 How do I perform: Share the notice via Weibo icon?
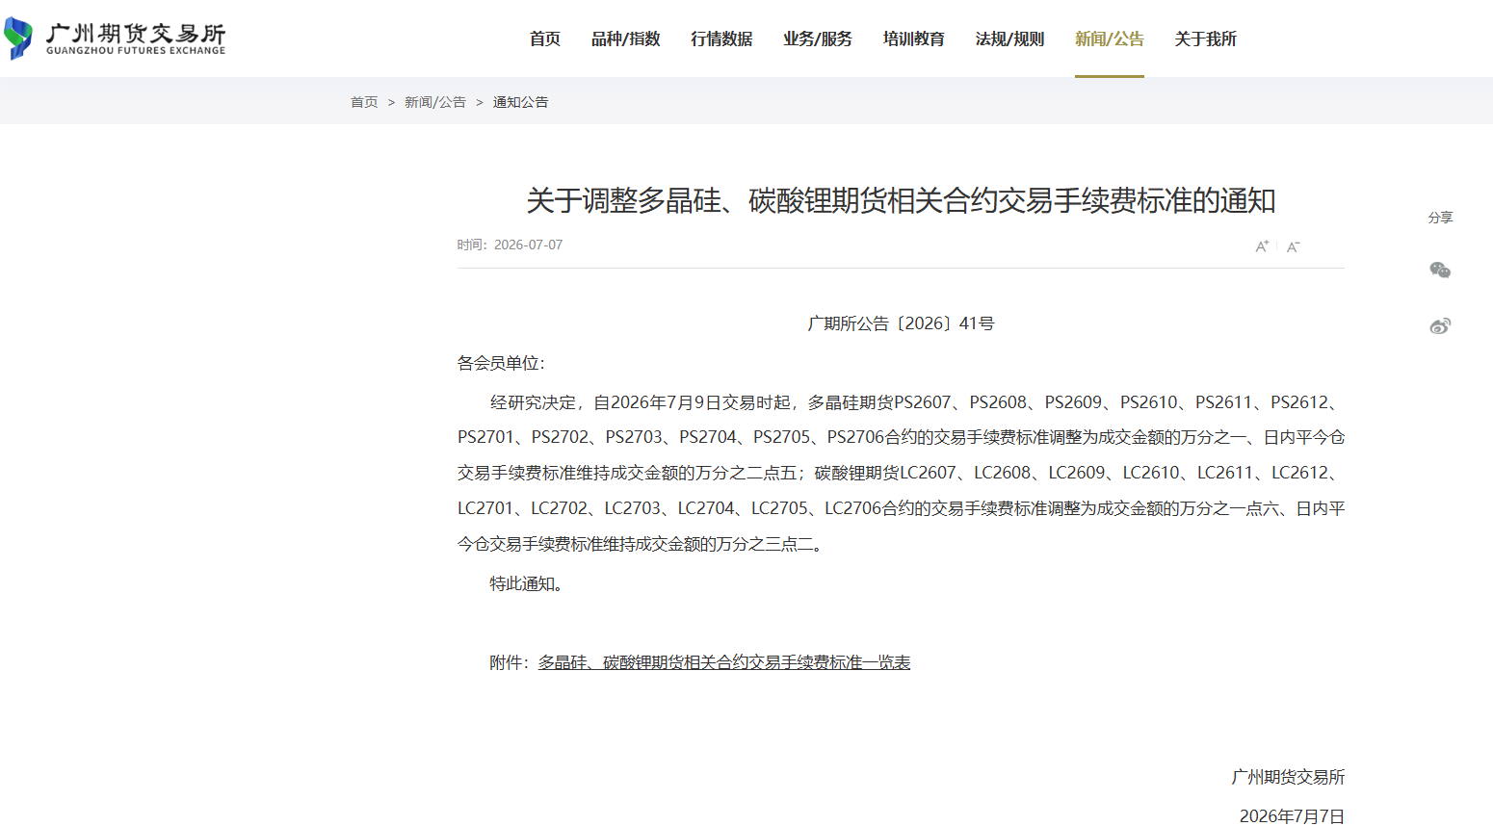(1440, 325)
